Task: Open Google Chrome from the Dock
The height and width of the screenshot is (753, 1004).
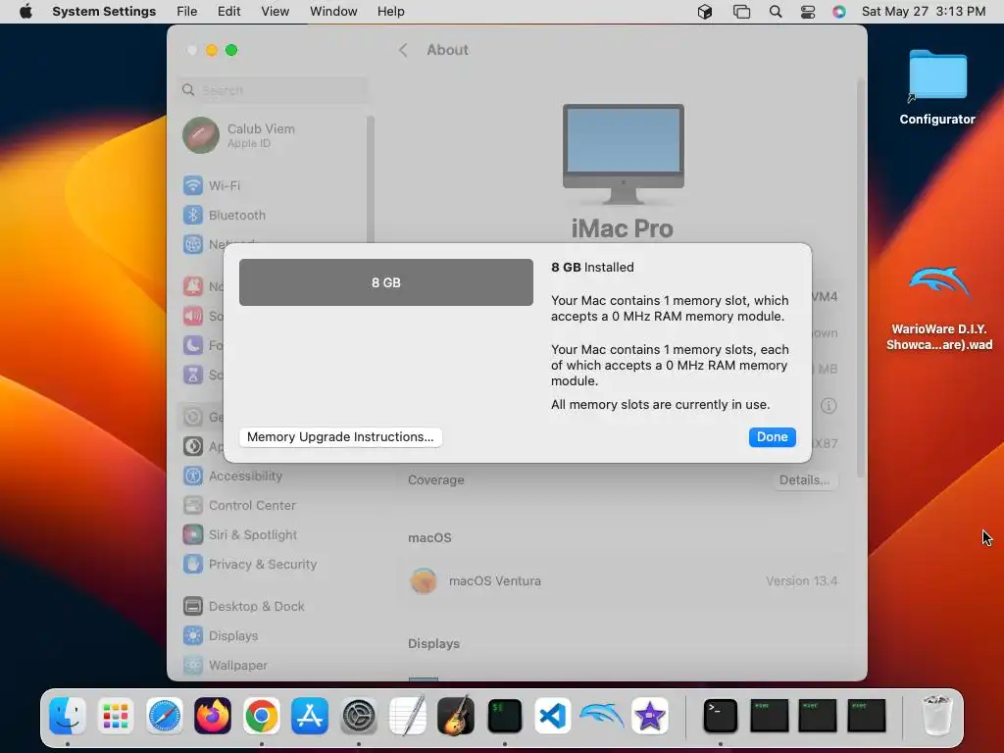Action: [261, 716]
